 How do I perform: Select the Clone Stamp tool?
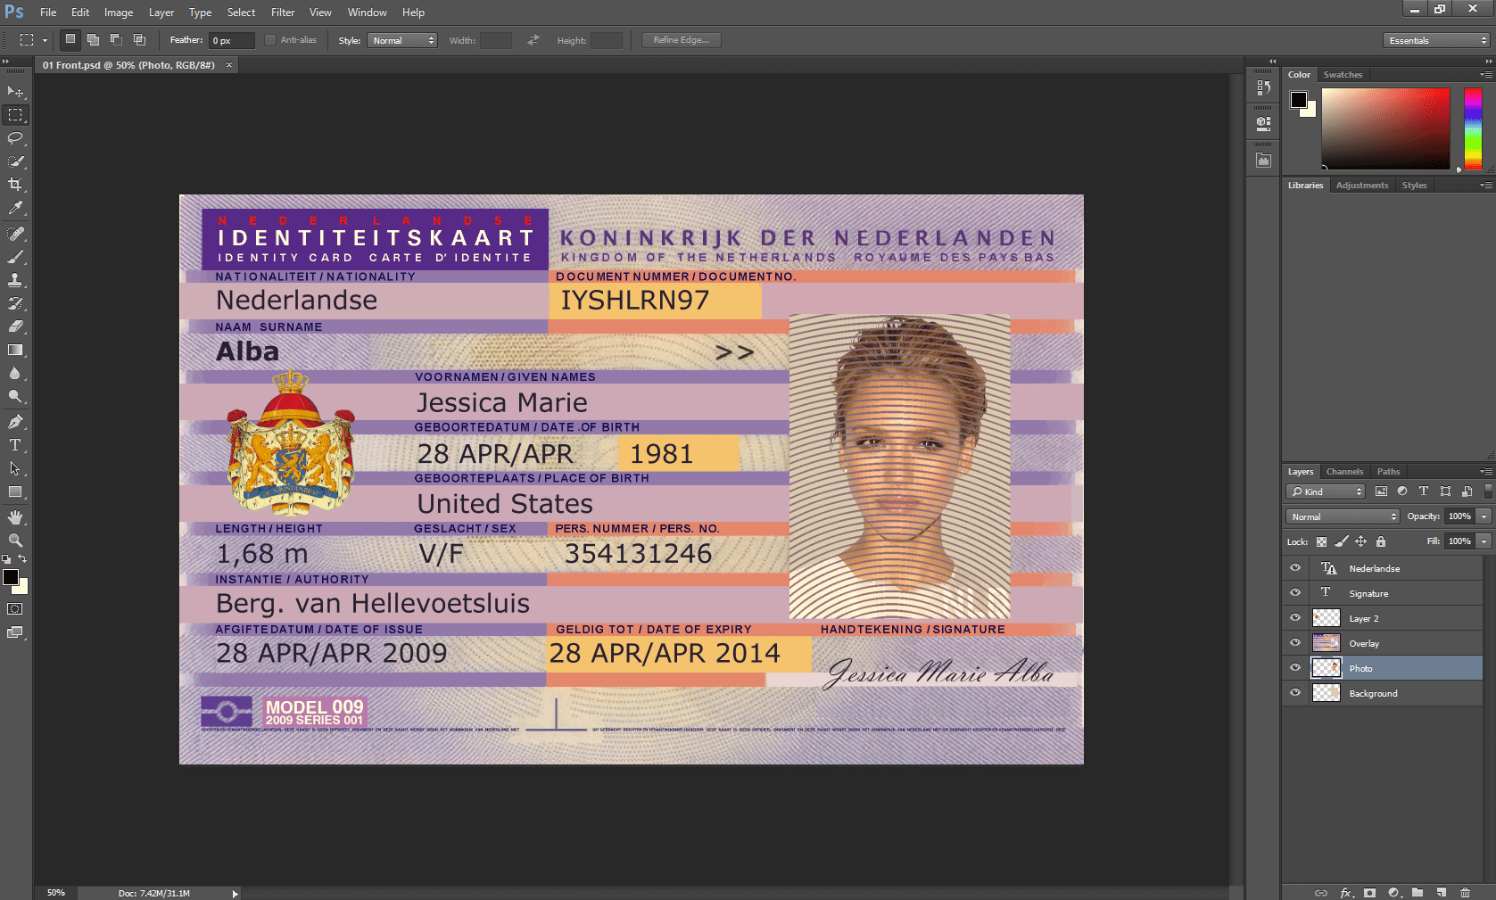[15, 280]
